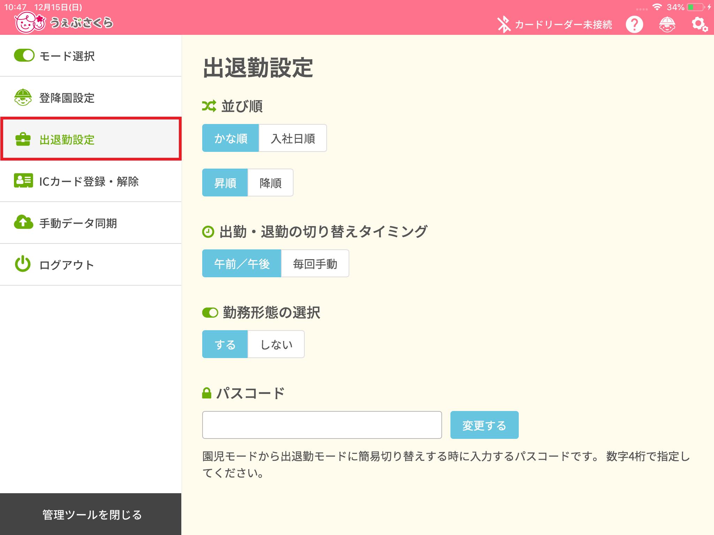Tap the child with hat icon in header
Viewport: 714px width, 535px height.
point(667,24)
